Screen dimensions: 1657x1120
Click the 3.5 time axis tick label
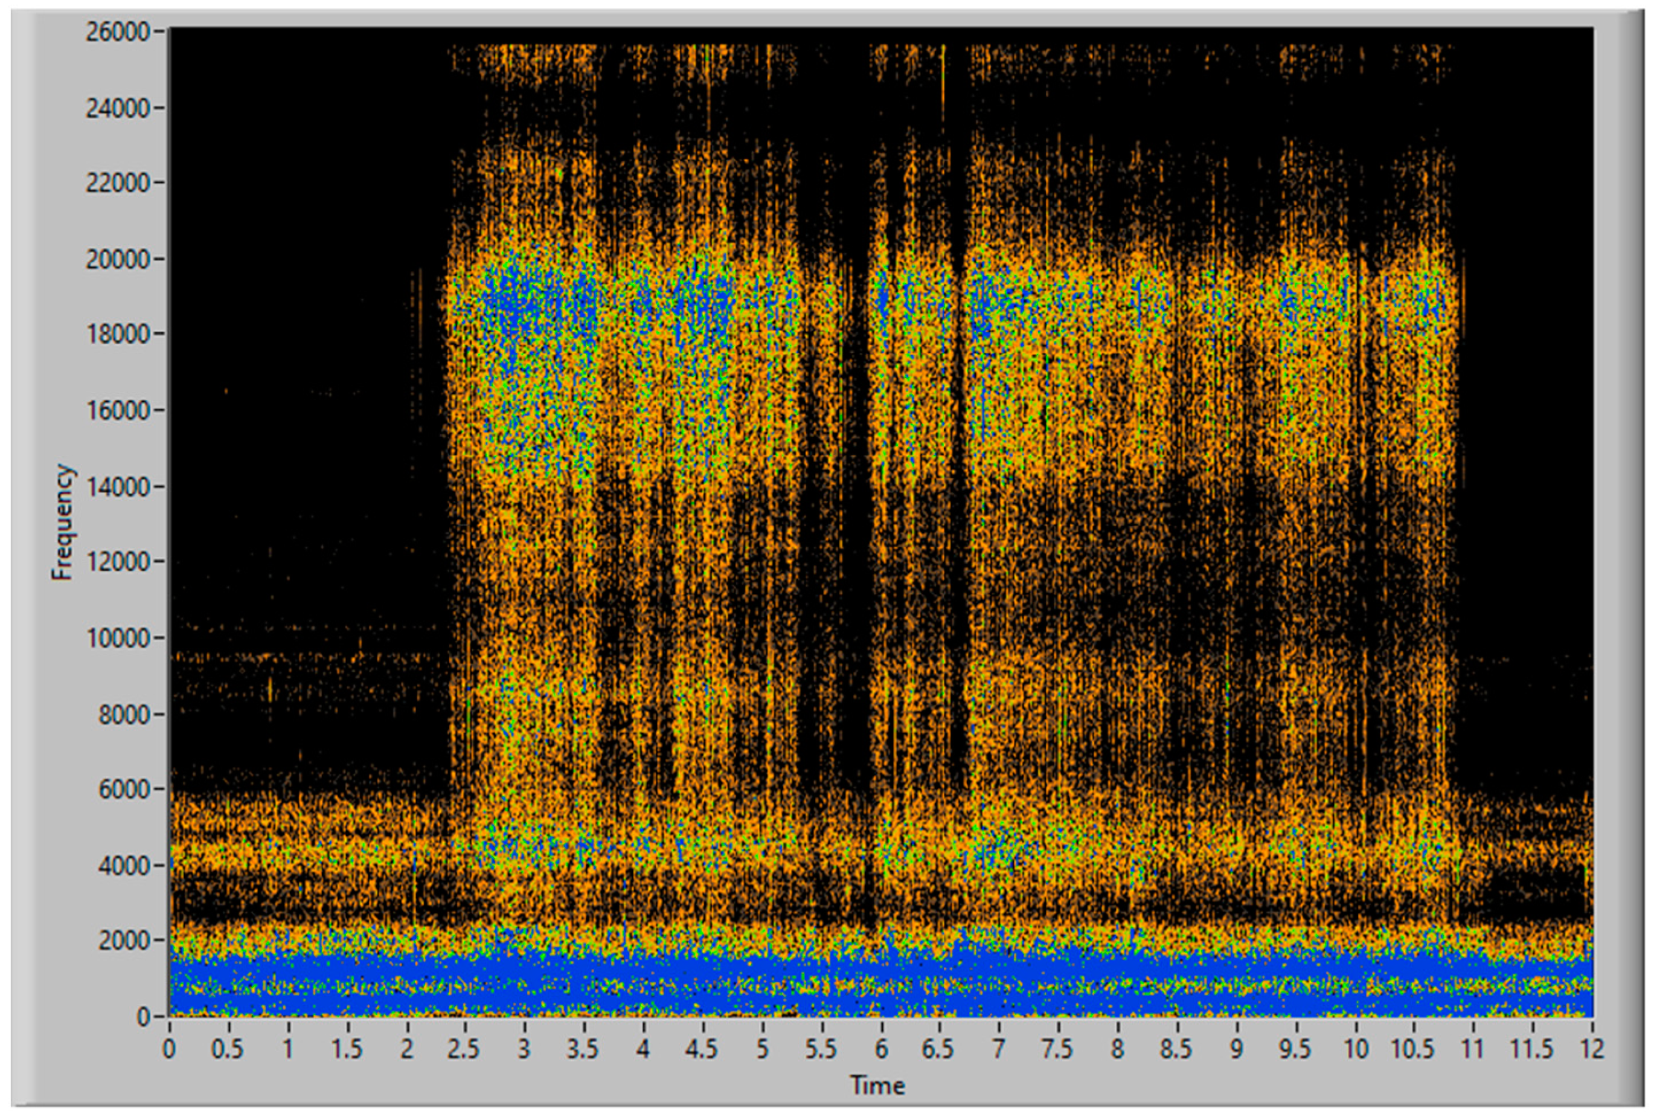(583, 1049)
